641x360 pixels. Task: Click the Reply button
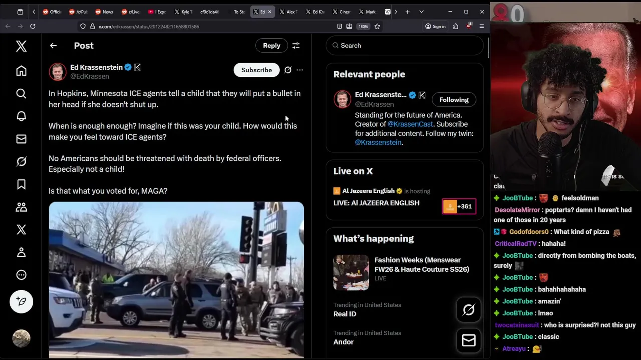(x=272, y=46)
